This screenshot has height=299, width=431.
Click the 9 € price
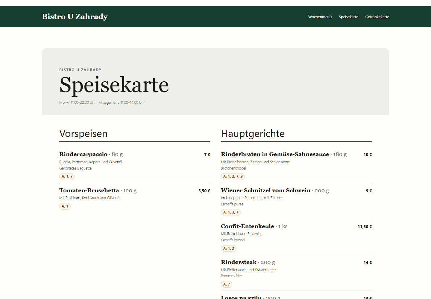(369, 191)
